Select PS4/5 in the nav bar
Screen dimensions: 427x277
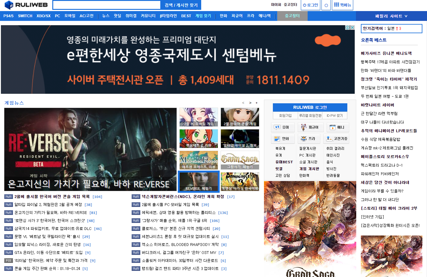[9, 16]
